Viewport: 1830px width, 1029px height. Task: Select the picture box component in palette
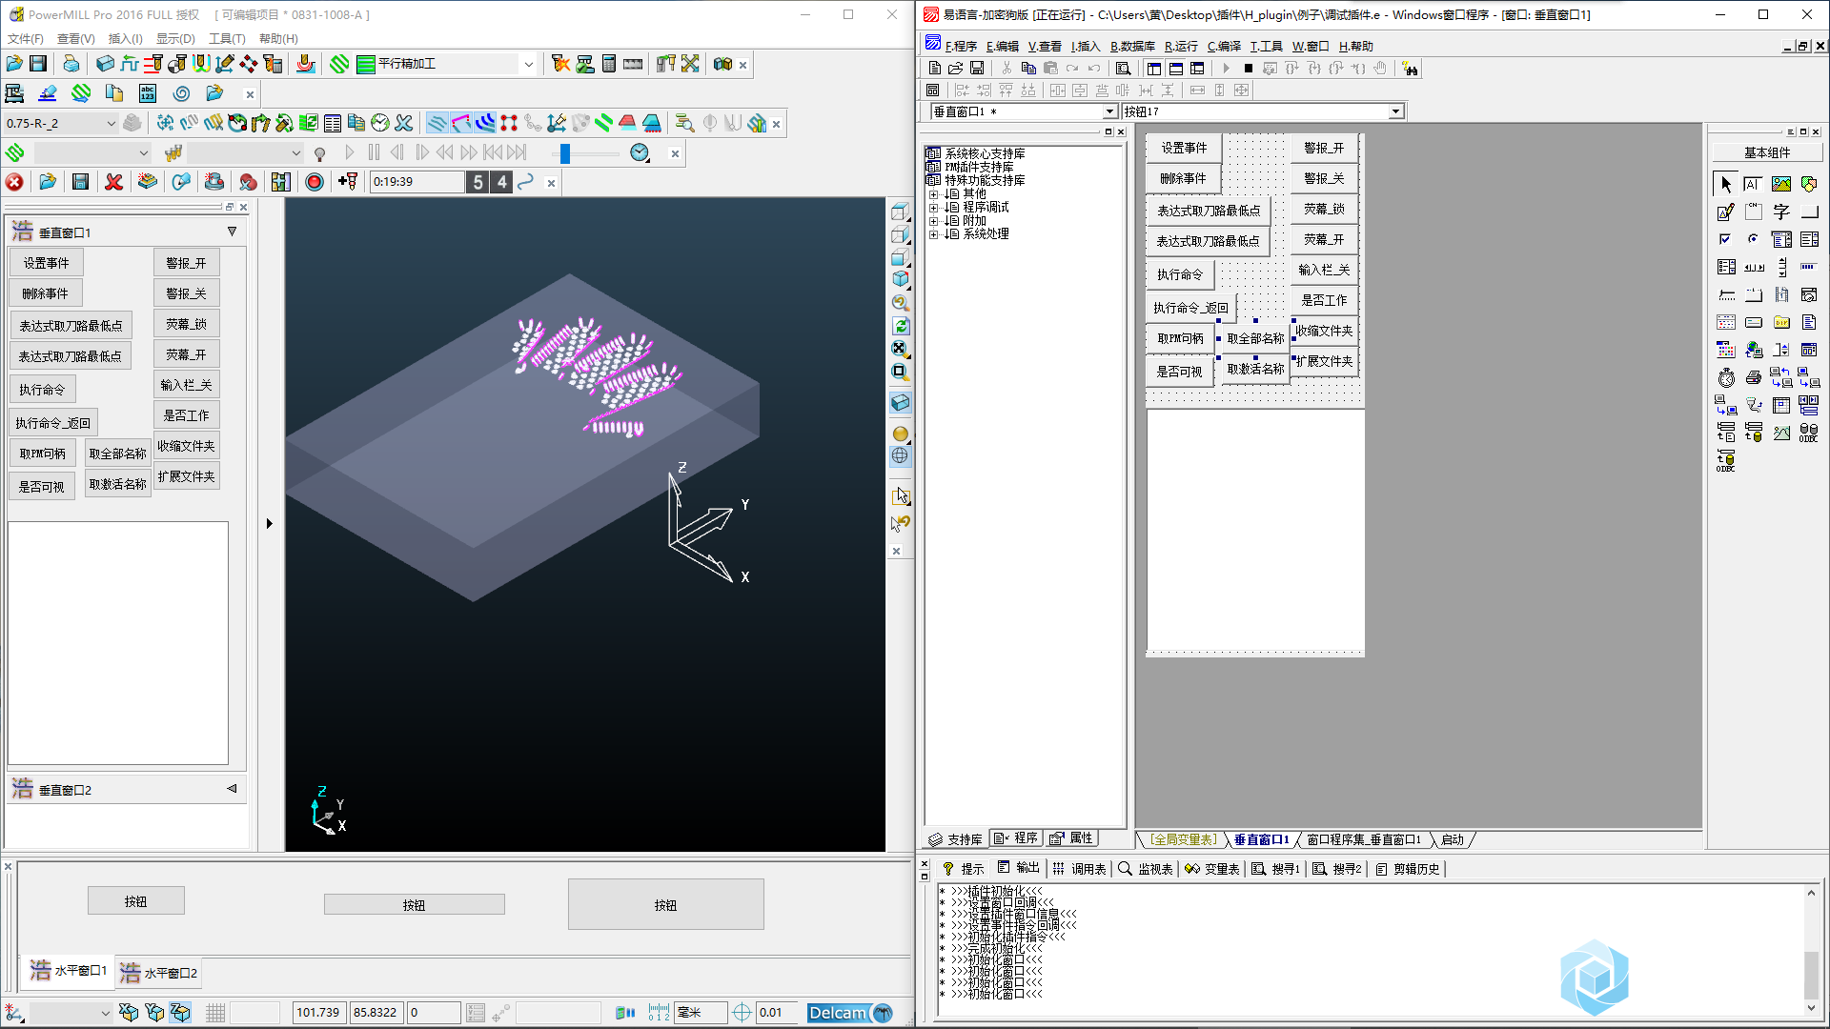click(1781, 184)
